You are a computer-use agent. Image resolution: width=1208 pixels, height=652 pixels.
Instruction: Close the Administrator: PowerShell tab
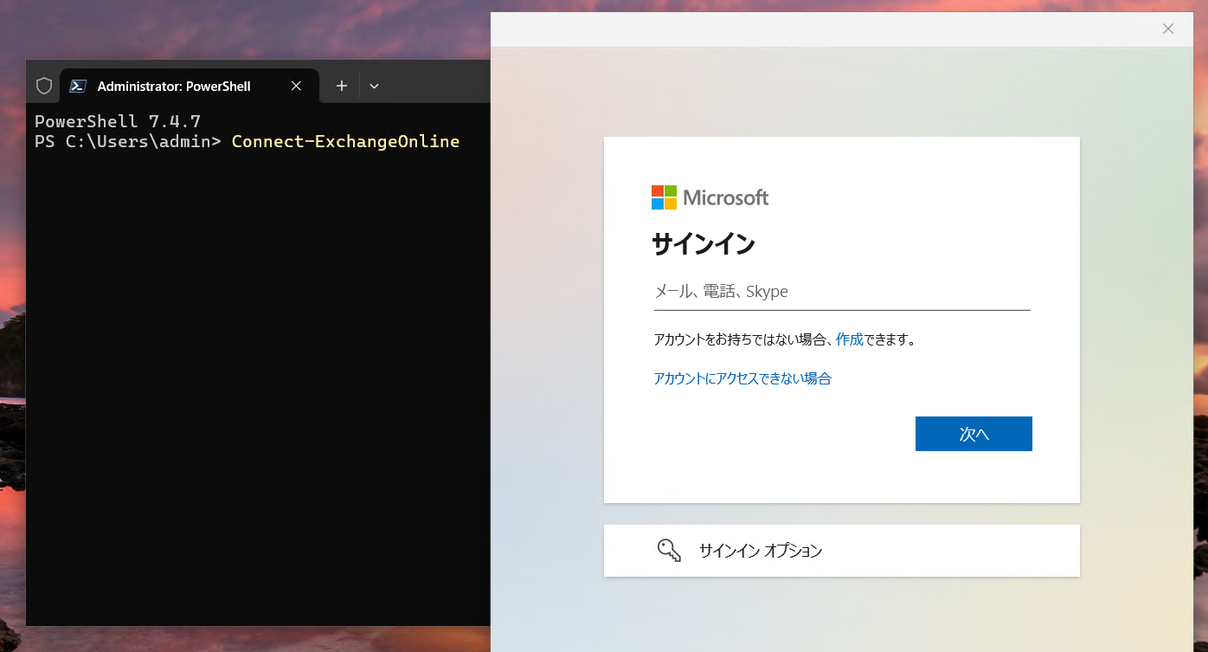tap(296, 86)
